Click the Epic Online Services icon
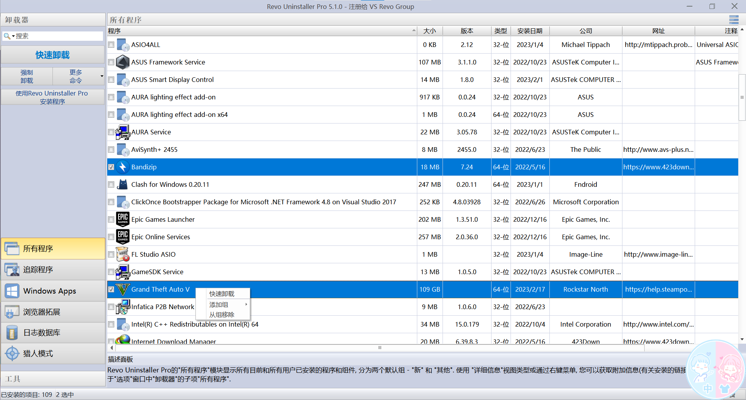The image size is (746, 400). [123, 237]
